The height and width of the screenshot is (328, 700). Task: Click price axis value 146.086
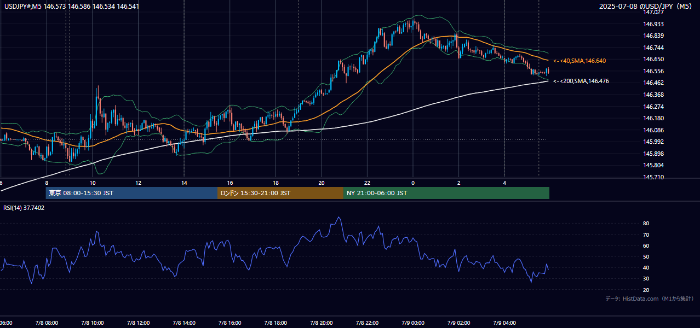pyautogui.click(x=654, y=130)
